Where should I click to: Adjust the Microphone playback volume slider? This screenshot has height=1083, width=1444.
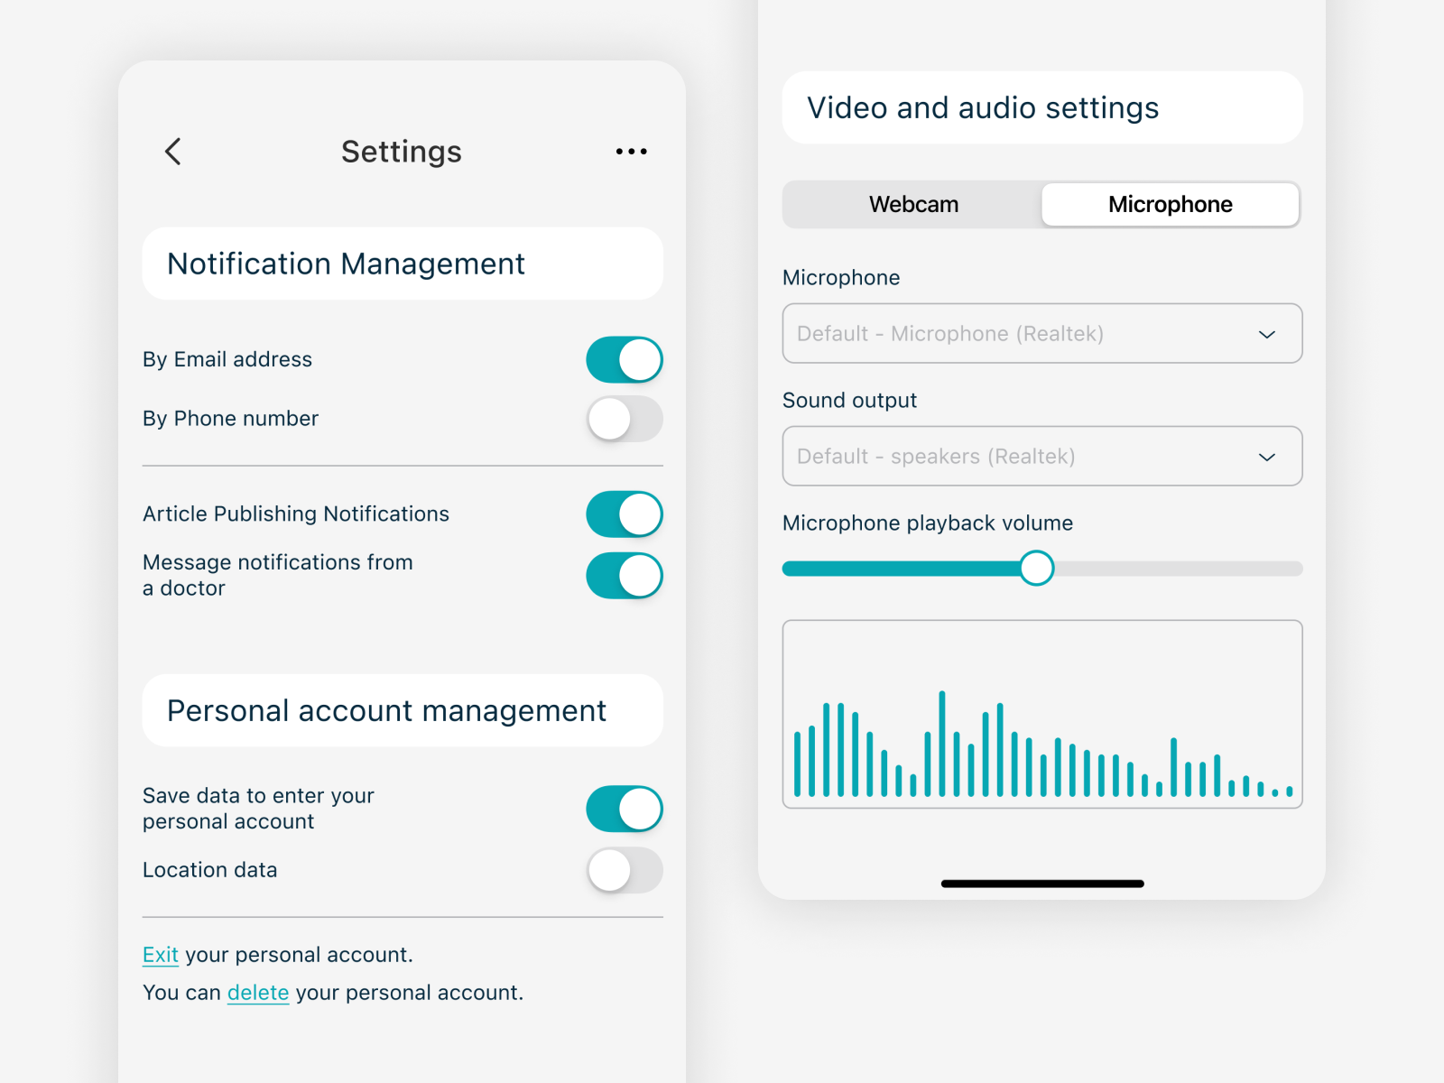(x=1037, y=569)
